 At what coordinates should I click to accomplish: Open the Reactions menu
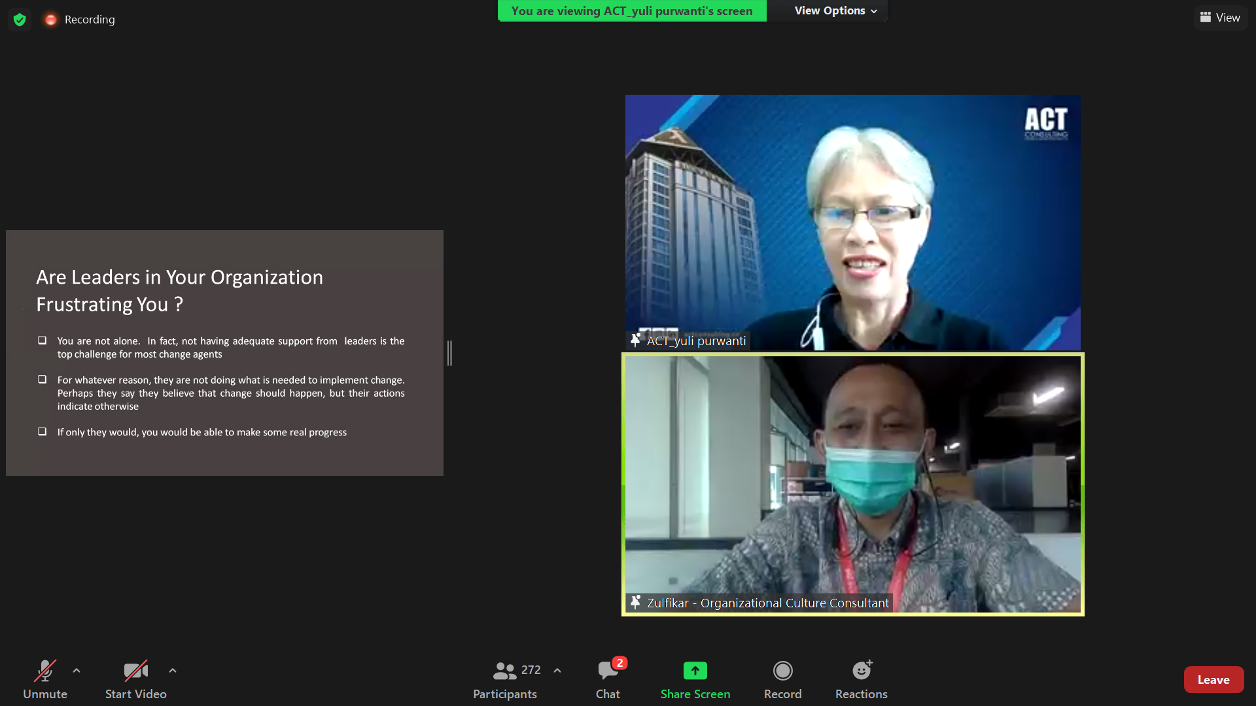pos(861,679)
